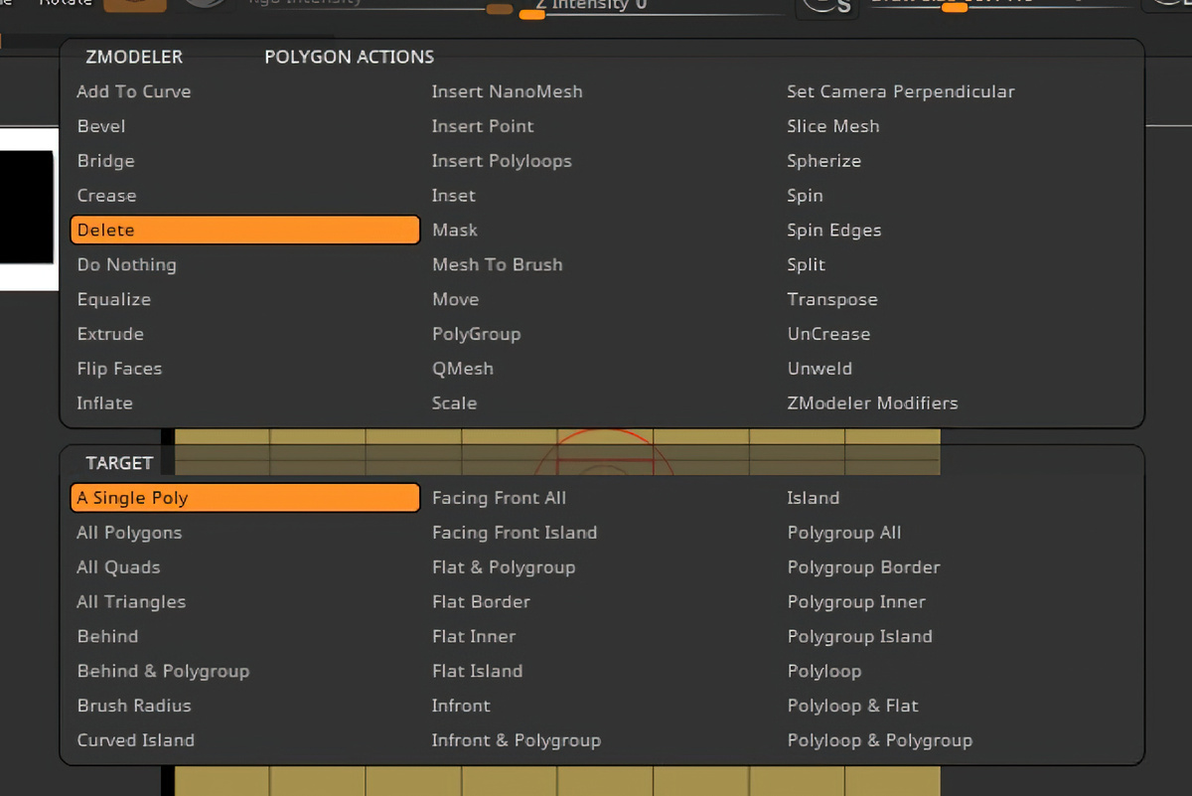
Task: Select the Spin Edges action
Action: (834, 230)
